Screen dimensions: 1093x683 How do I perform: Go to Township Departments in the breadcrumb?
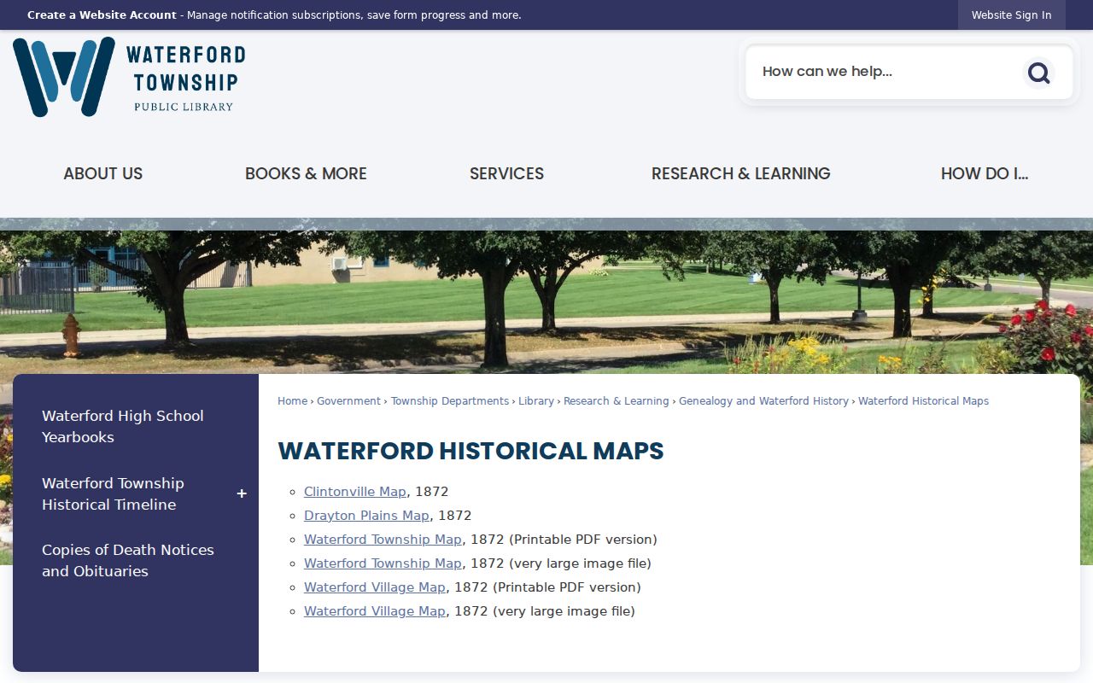tap(450, 401)
